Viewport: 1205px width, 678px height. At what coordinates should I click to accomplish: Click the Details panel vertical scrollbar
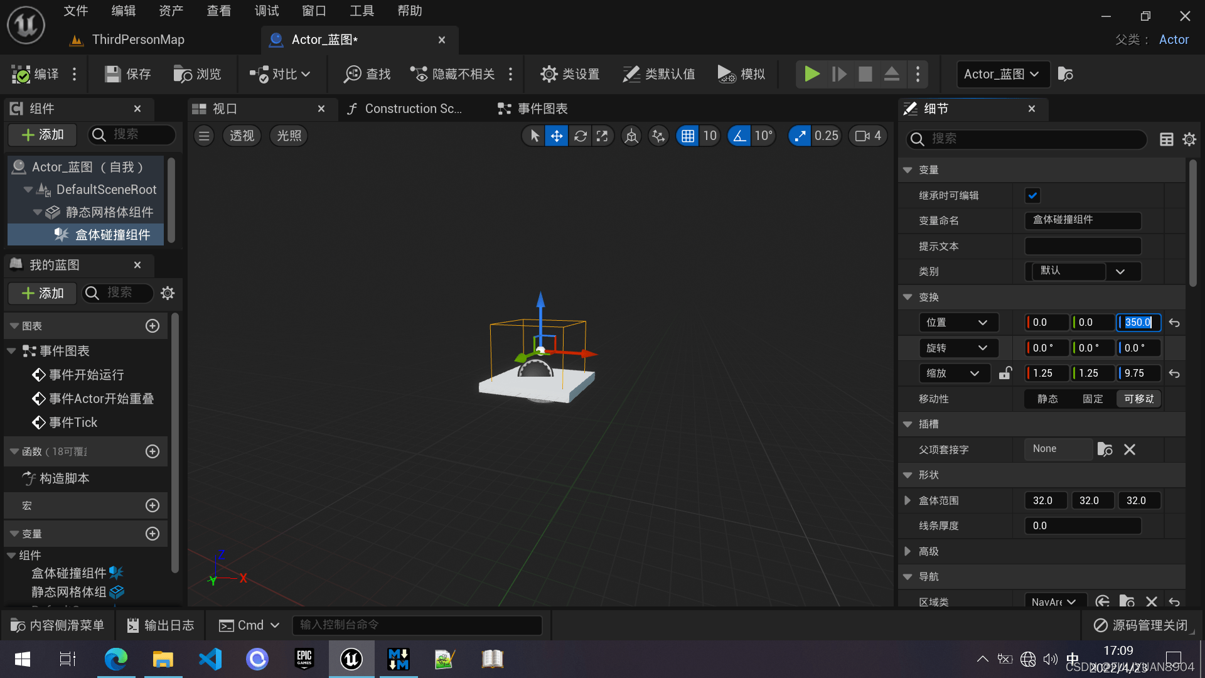(1192, 223)
